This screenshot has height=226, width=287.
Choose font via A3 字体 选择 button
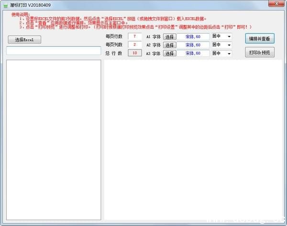click(169, 53)
